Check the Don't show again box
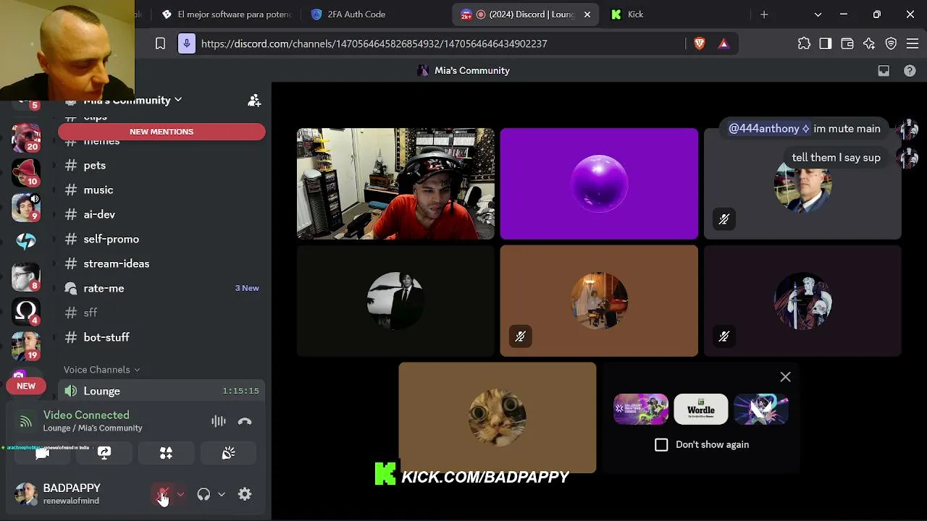 (661, 444)
